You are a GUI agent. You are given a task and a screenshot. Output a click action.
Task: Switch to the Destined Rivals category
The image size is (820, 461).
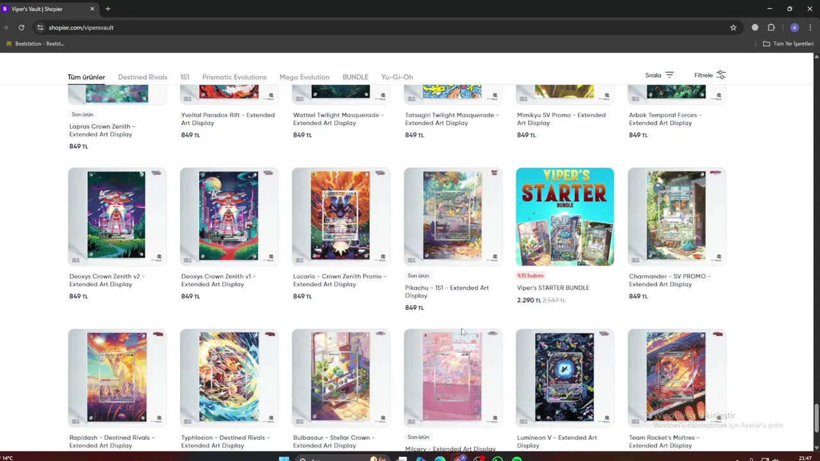click(x=142, y=77)
